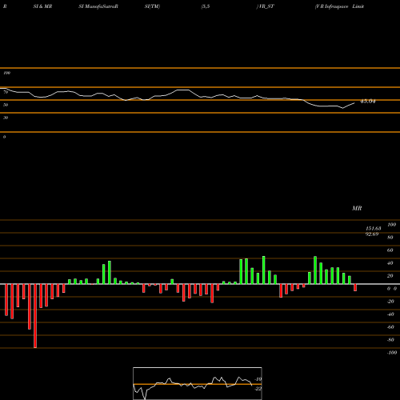Click the 'SI(TM)' header label
Screen dimensions: 400x400
tap(152, 6)
